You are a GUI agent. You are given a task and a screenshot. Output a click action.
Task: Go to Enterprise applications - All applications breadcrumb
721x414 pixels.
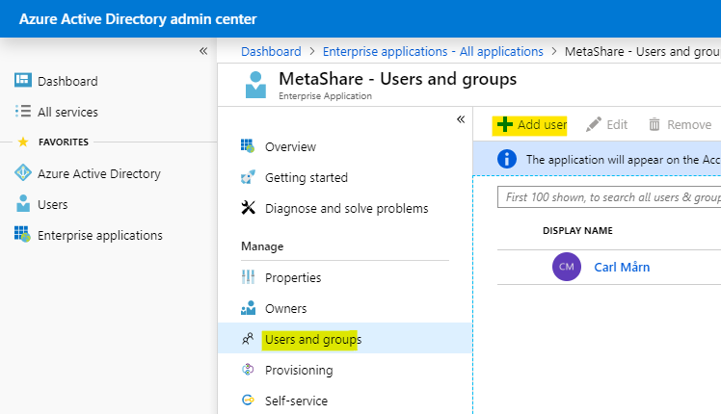click(x=433, y=51)
